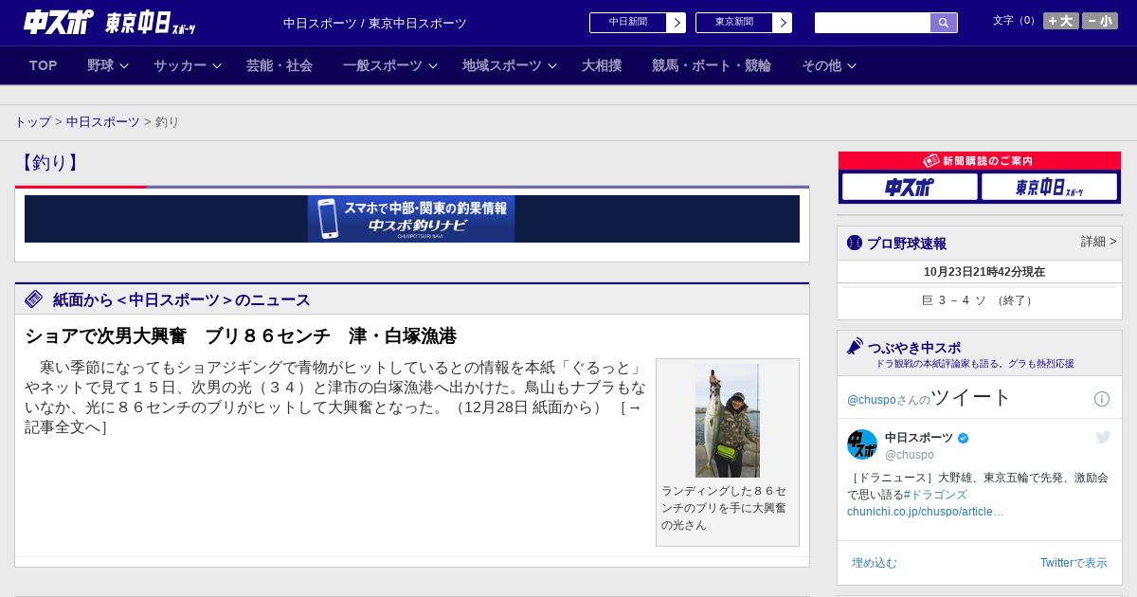Click 中スポ subscription logo button
The width and height of the screenshot is (1137, 597).
pos(910,187)
